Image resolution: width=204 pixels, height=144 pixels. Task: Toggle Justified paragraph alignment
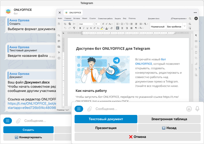(131, 28)
